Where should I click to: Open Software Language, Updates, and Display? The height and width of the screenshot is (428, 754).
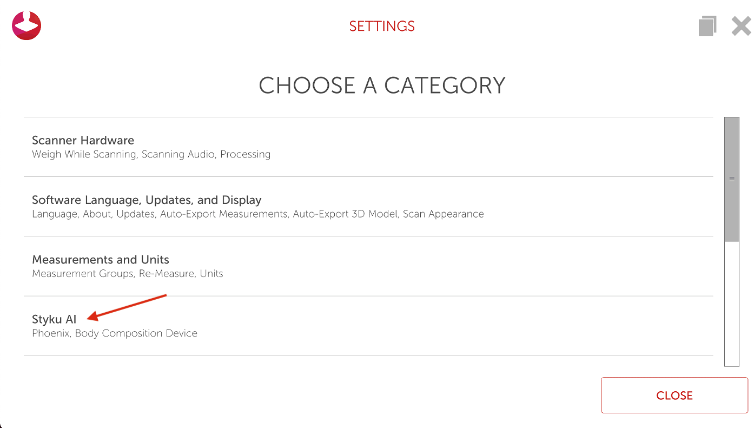[x=147, y=200]
